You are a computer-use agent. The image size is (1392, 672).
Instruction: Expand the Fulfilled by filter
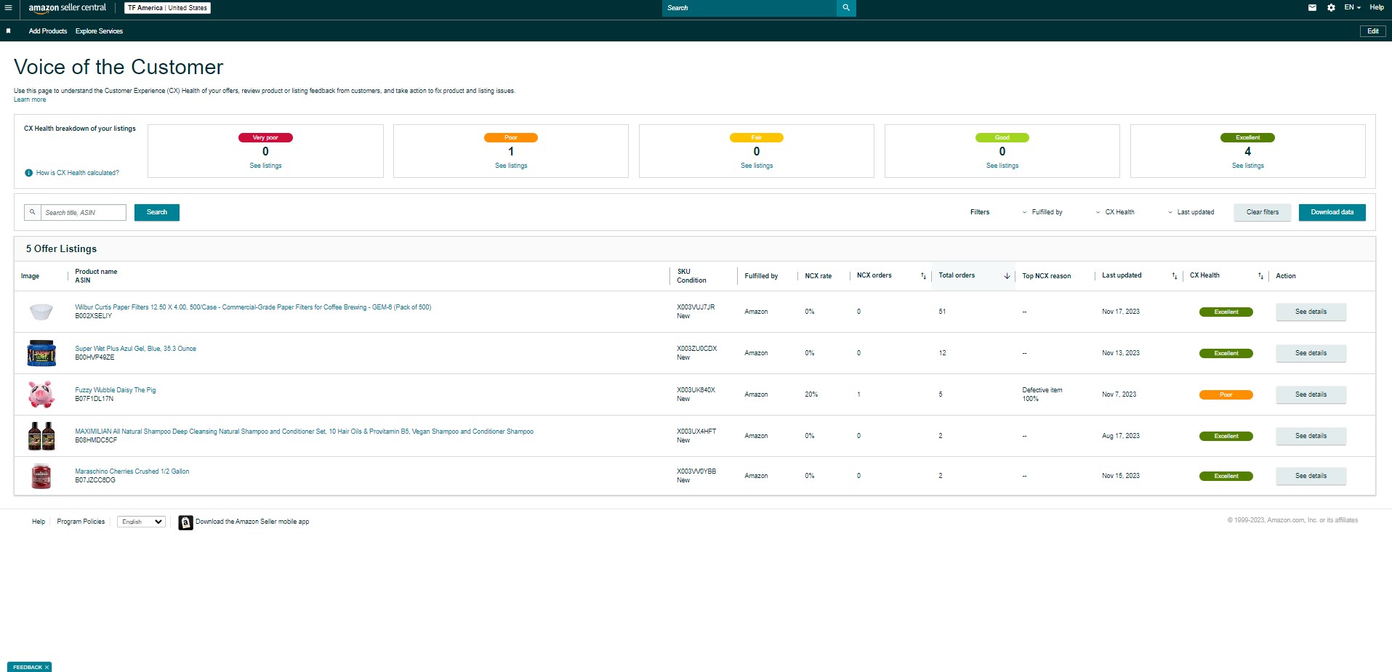(1042, 212)
